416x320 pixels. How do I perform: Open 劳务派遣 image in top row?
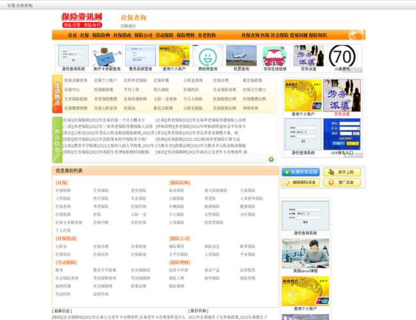pyautogui.click(x=308, y=56)
